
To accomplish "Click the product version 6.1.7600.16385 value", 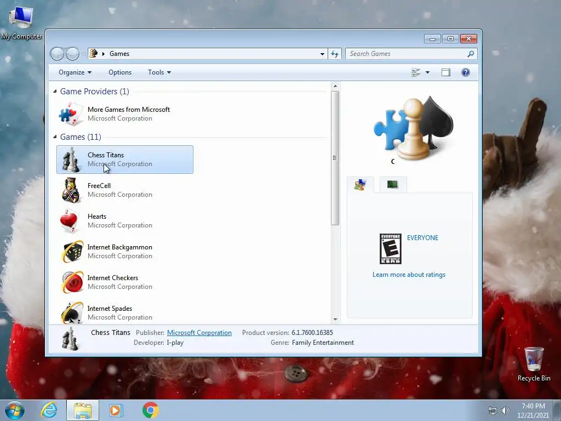I will [312, 333].
